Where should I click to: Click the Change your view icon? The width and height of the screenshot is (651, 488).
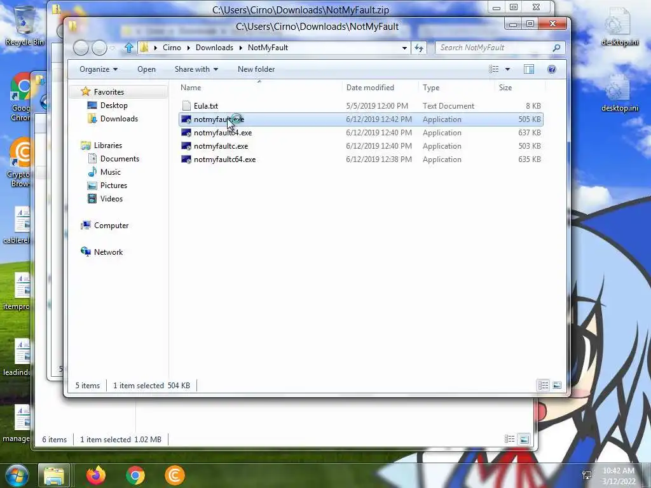pos(493,69)
